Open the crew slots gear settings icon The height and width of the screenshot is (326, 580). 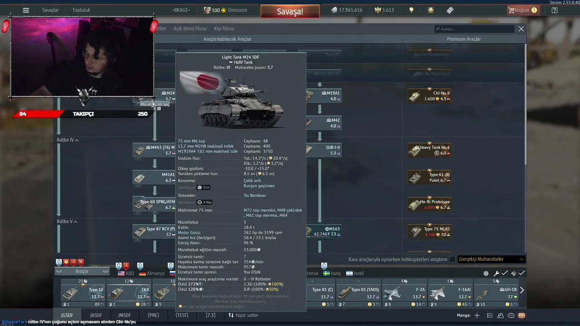coord(486,273)
